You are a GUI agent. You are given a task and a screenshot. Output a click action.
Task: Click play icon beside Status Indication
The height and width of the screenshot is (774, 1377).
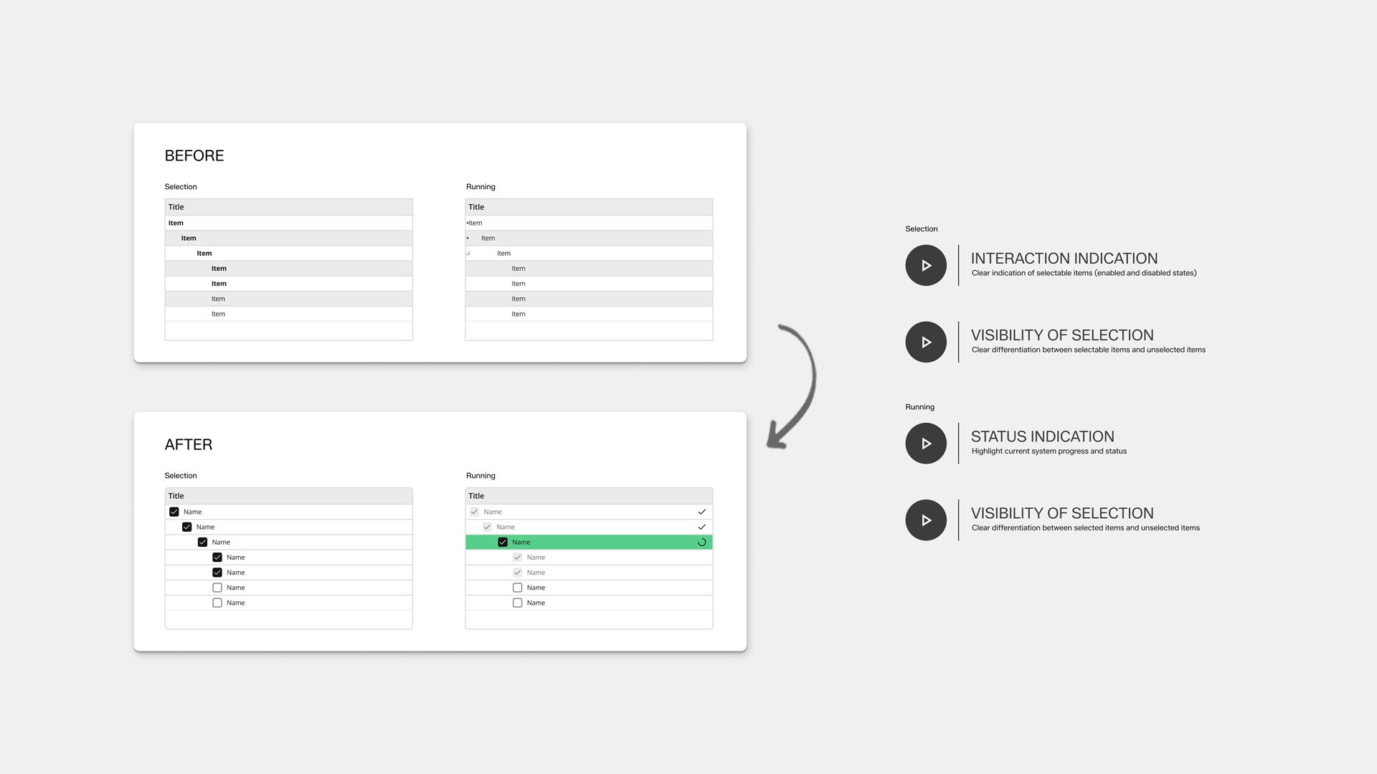pyautogui.click(x=925, y=444)
